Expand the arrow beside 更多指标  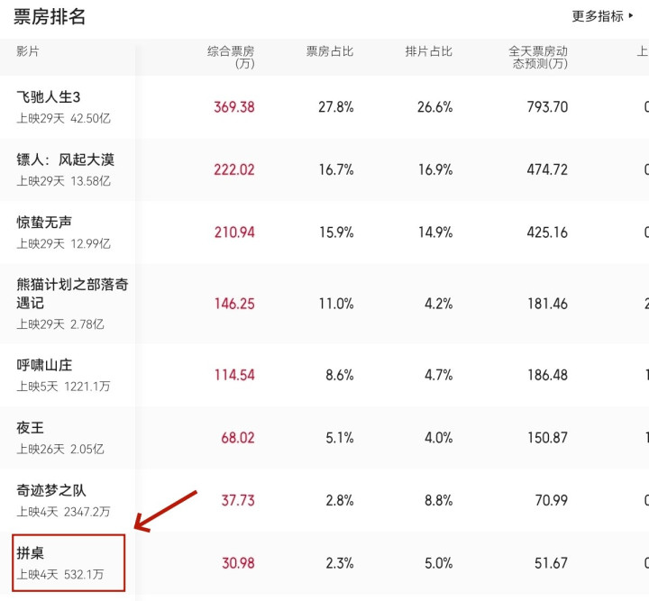point(630,16)
